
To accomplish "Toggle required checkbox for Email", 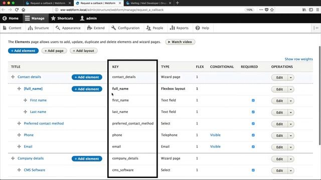I will [x=253, y=146].
